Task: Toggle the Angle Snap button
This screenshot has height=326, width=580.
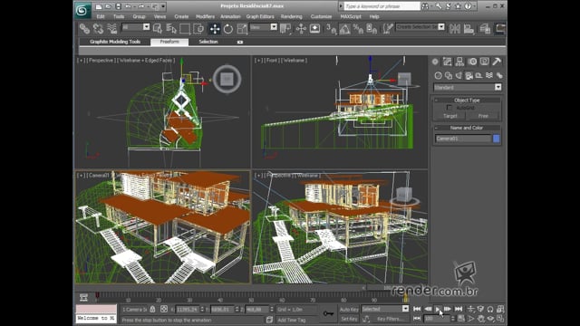Action: click(x=344, y=28)
